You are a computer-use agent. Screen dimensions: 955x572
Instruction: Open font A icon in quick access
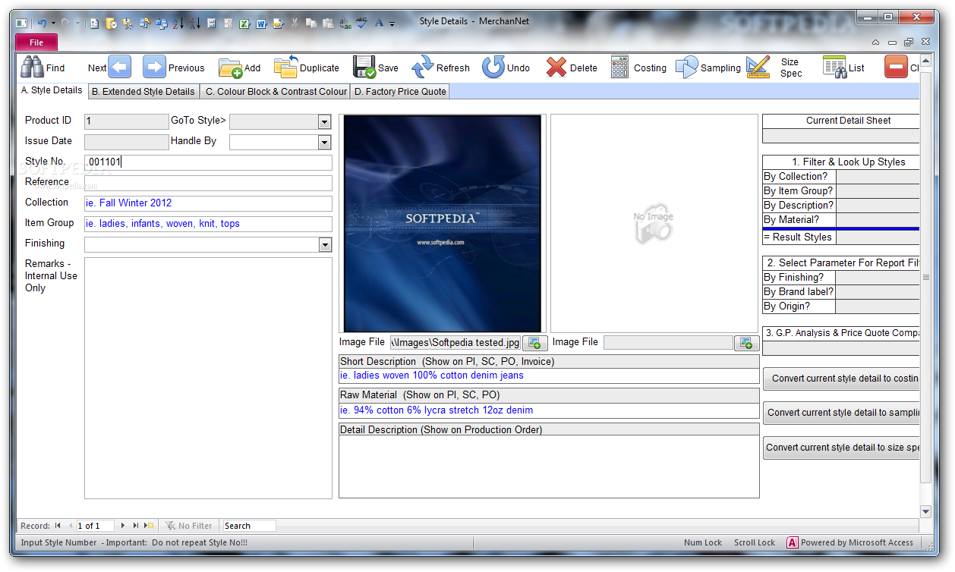(x=379, y=24)
